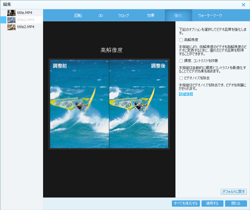Click the 適用する button
Viewport: 250px width, 210px height.
(x=212, y=203)
